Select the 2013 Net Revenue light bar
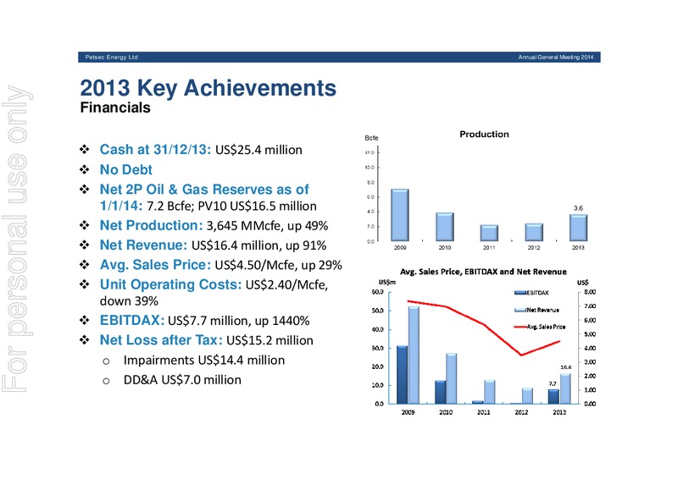 pos(565,388)
